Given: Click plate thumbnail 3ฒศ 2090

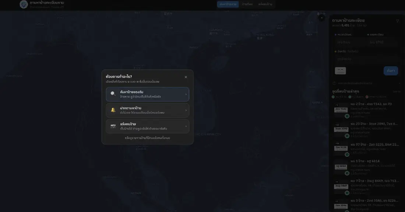Looking at the screenshot, I should pos(341,129).
